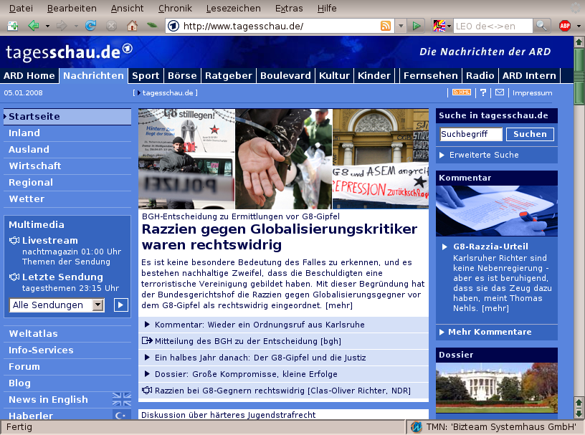Click the Turkish flag next to Haberler

[x=122, y=414]
